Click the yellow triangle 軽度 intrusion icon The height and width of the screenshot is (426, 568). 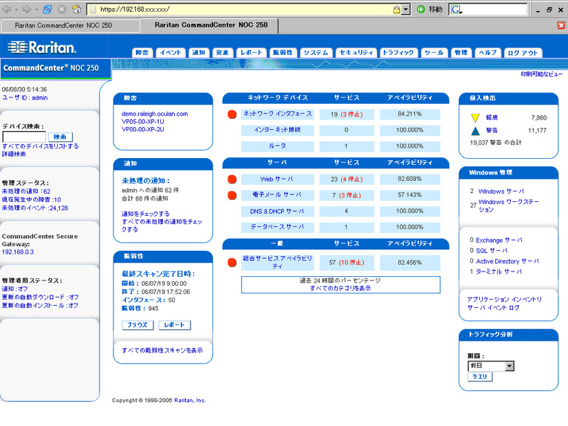[x=475, y=118]
